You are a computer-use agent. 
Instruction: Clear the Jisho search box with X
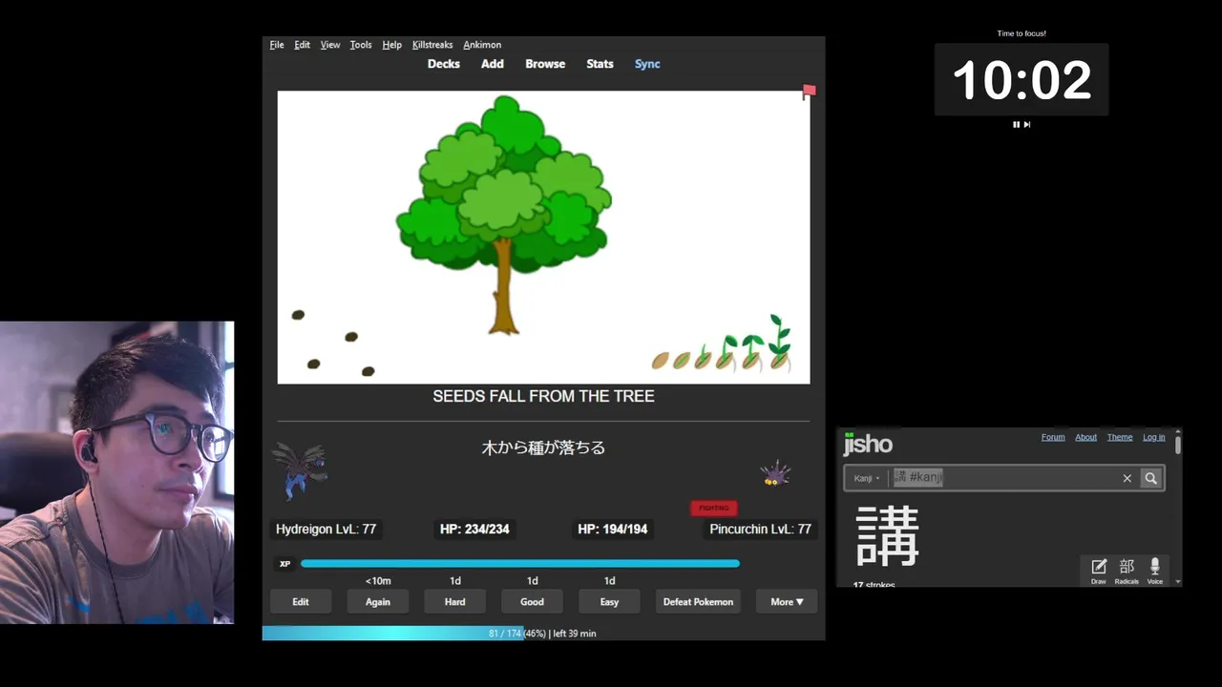[x=1127, y=478]
